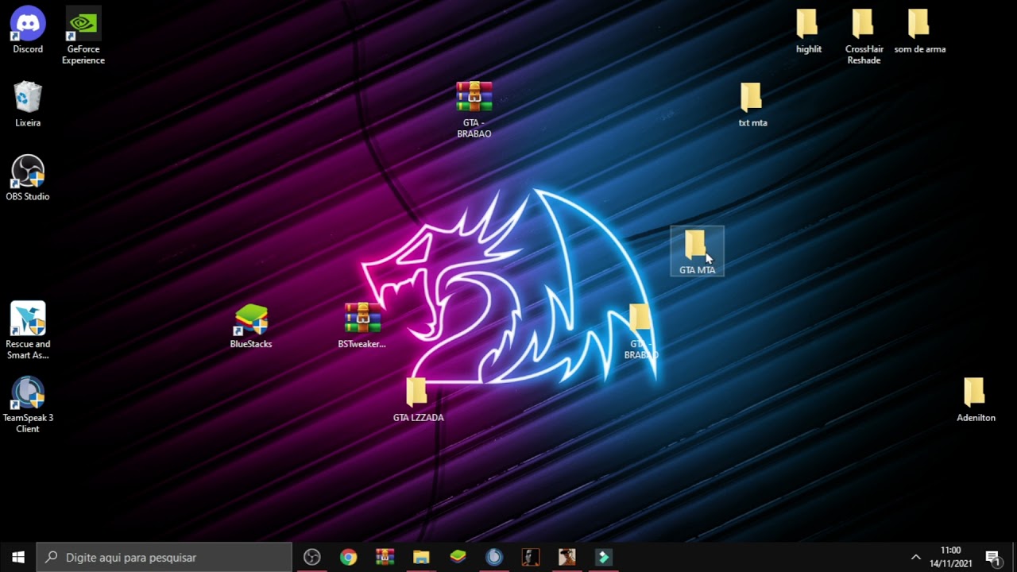The width and height of the screenshot is (1017, 572).
Task: Click the taskbar search box
Action: click(164, 557)
